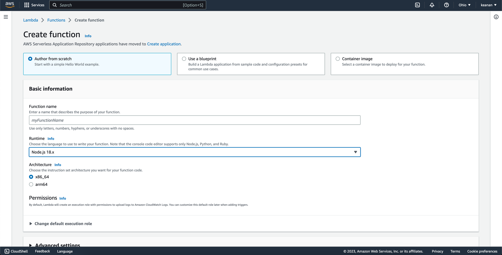The image size is (502, 255).
Task: Go to Lambda breadcrumb
Action: [x=31, y=20]
